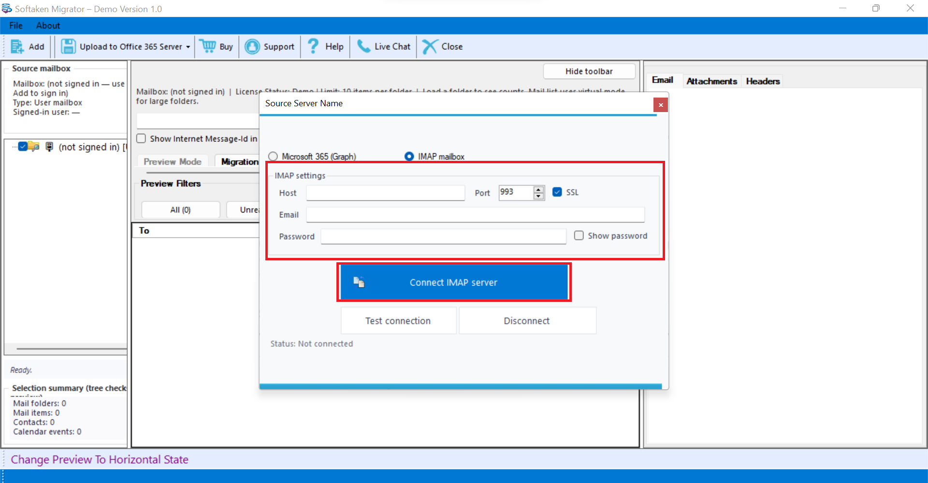928x483 pixels.
Task: Open the File menu
Action: coord(16,26)
